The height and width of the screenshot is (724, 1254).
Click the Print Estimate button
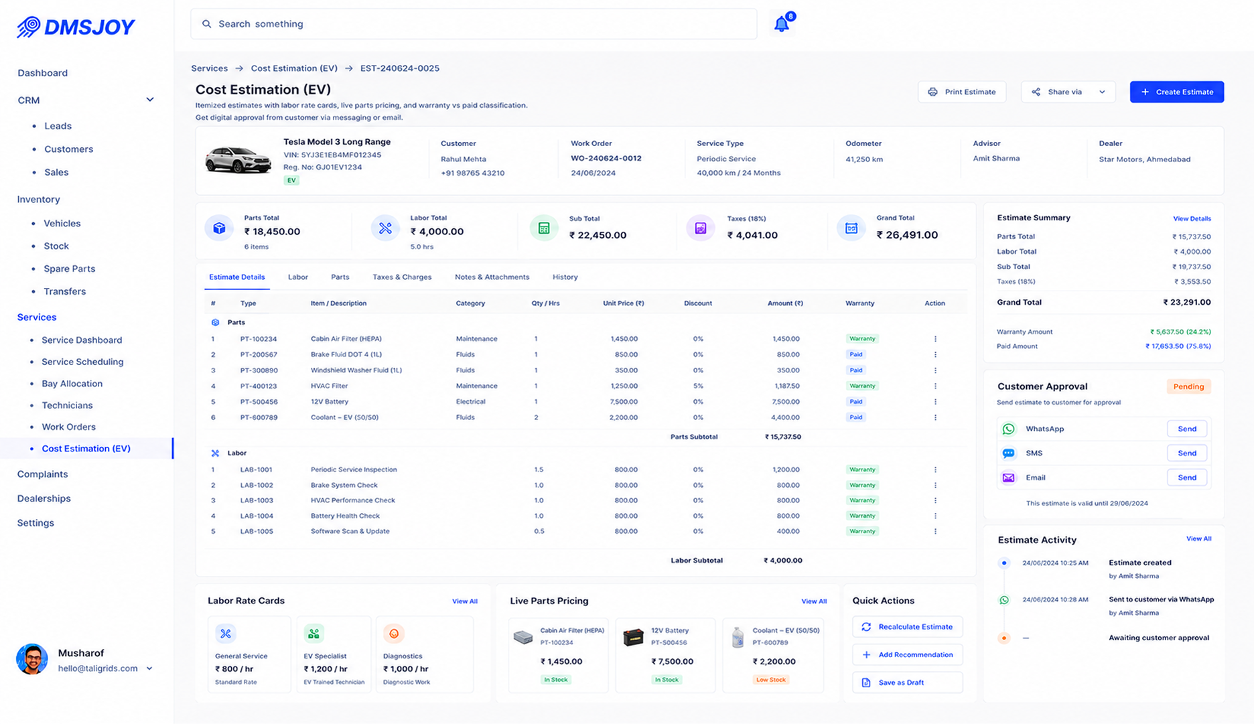pos(962,92)
